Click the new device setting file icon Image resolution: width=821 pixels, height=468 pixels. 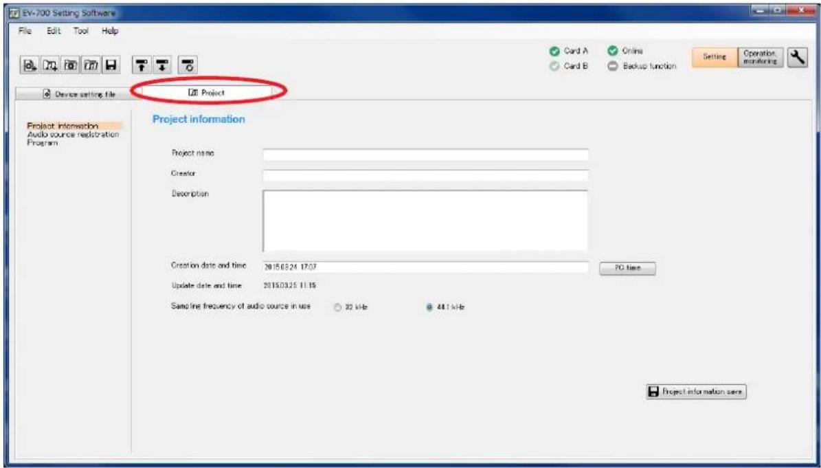pos(30,65)
